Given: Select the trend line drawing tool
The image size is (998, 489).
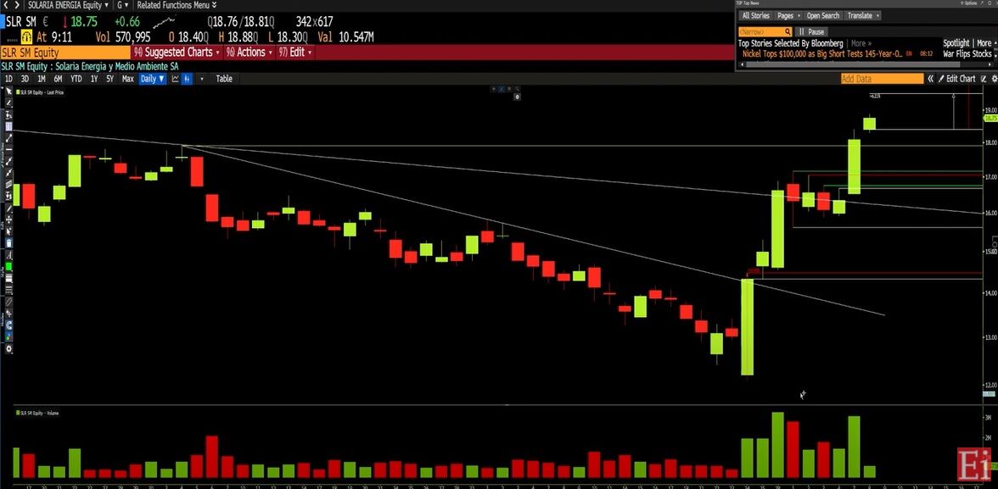Looking at the screenshot, I should [x=8, y=138].
